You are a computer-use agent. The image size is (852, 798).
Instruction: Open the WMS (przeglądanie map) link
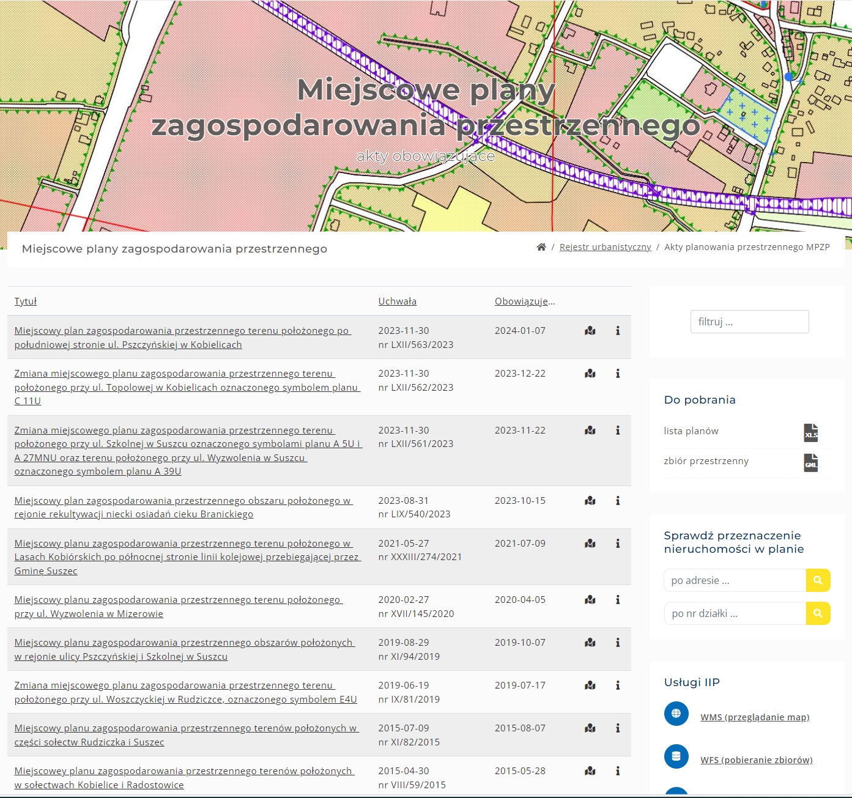755,717
